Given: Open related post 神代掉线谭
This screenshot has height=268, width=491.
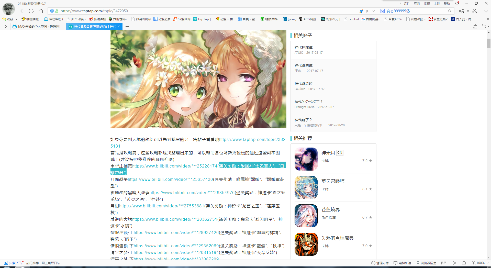Looking at the screenshot, I should click(x=304, y=47).
